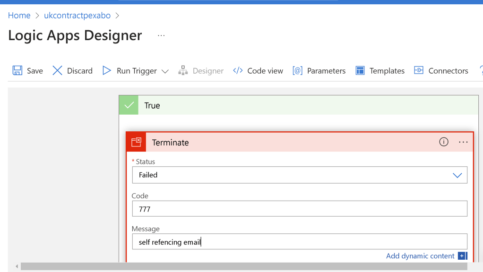Open the Connectors toolbar label
Screen dimensions: 483x272
pyautogui.click(x=448, y=71)
